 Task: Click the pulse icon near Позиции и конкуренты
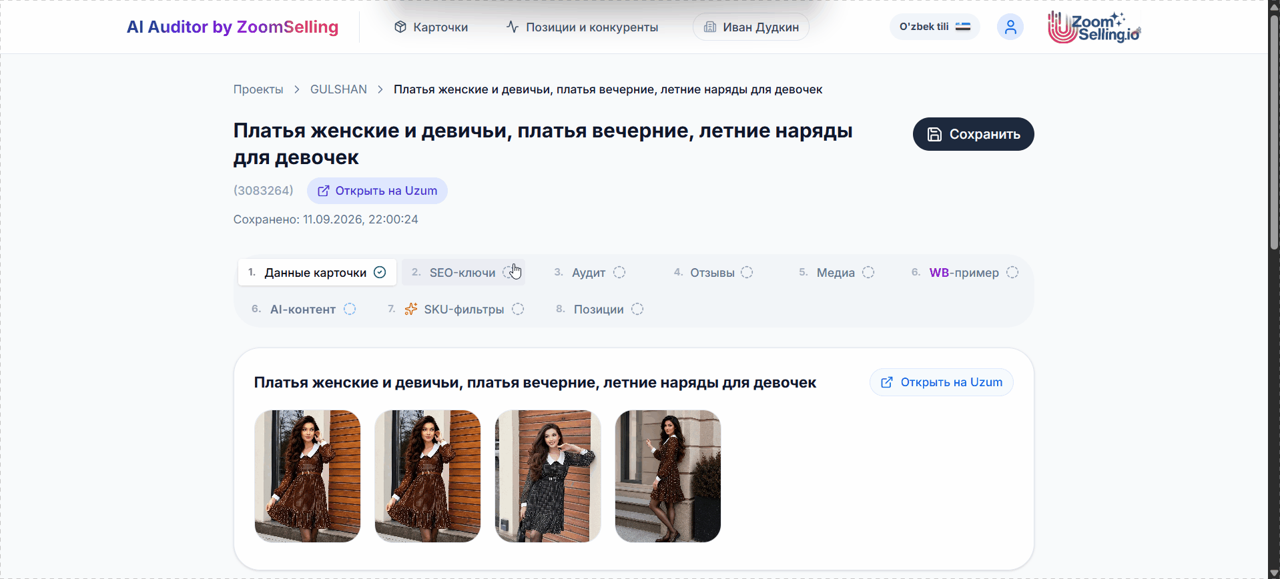coord(513,27)
